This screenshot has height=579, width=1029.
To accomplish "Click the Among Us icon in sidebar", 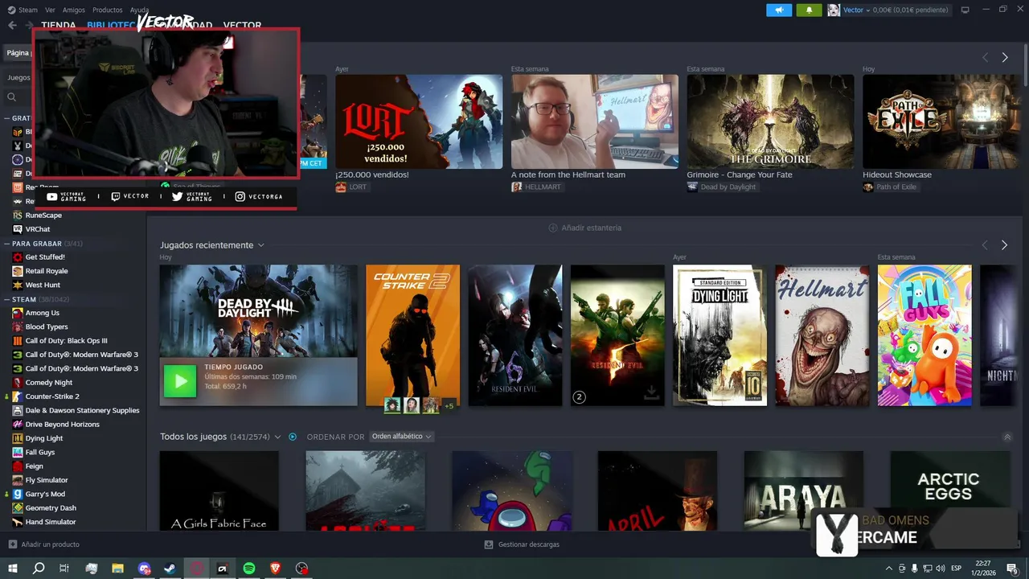I will 18,313.
